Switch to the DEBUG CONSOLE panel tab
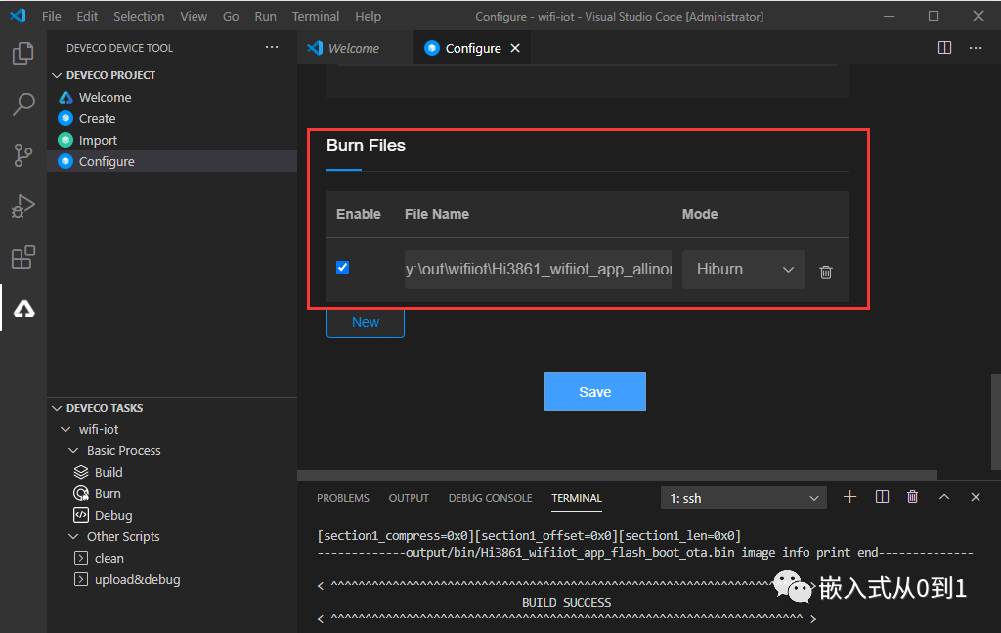1001x633 pixels. click(x=490, y=498)
